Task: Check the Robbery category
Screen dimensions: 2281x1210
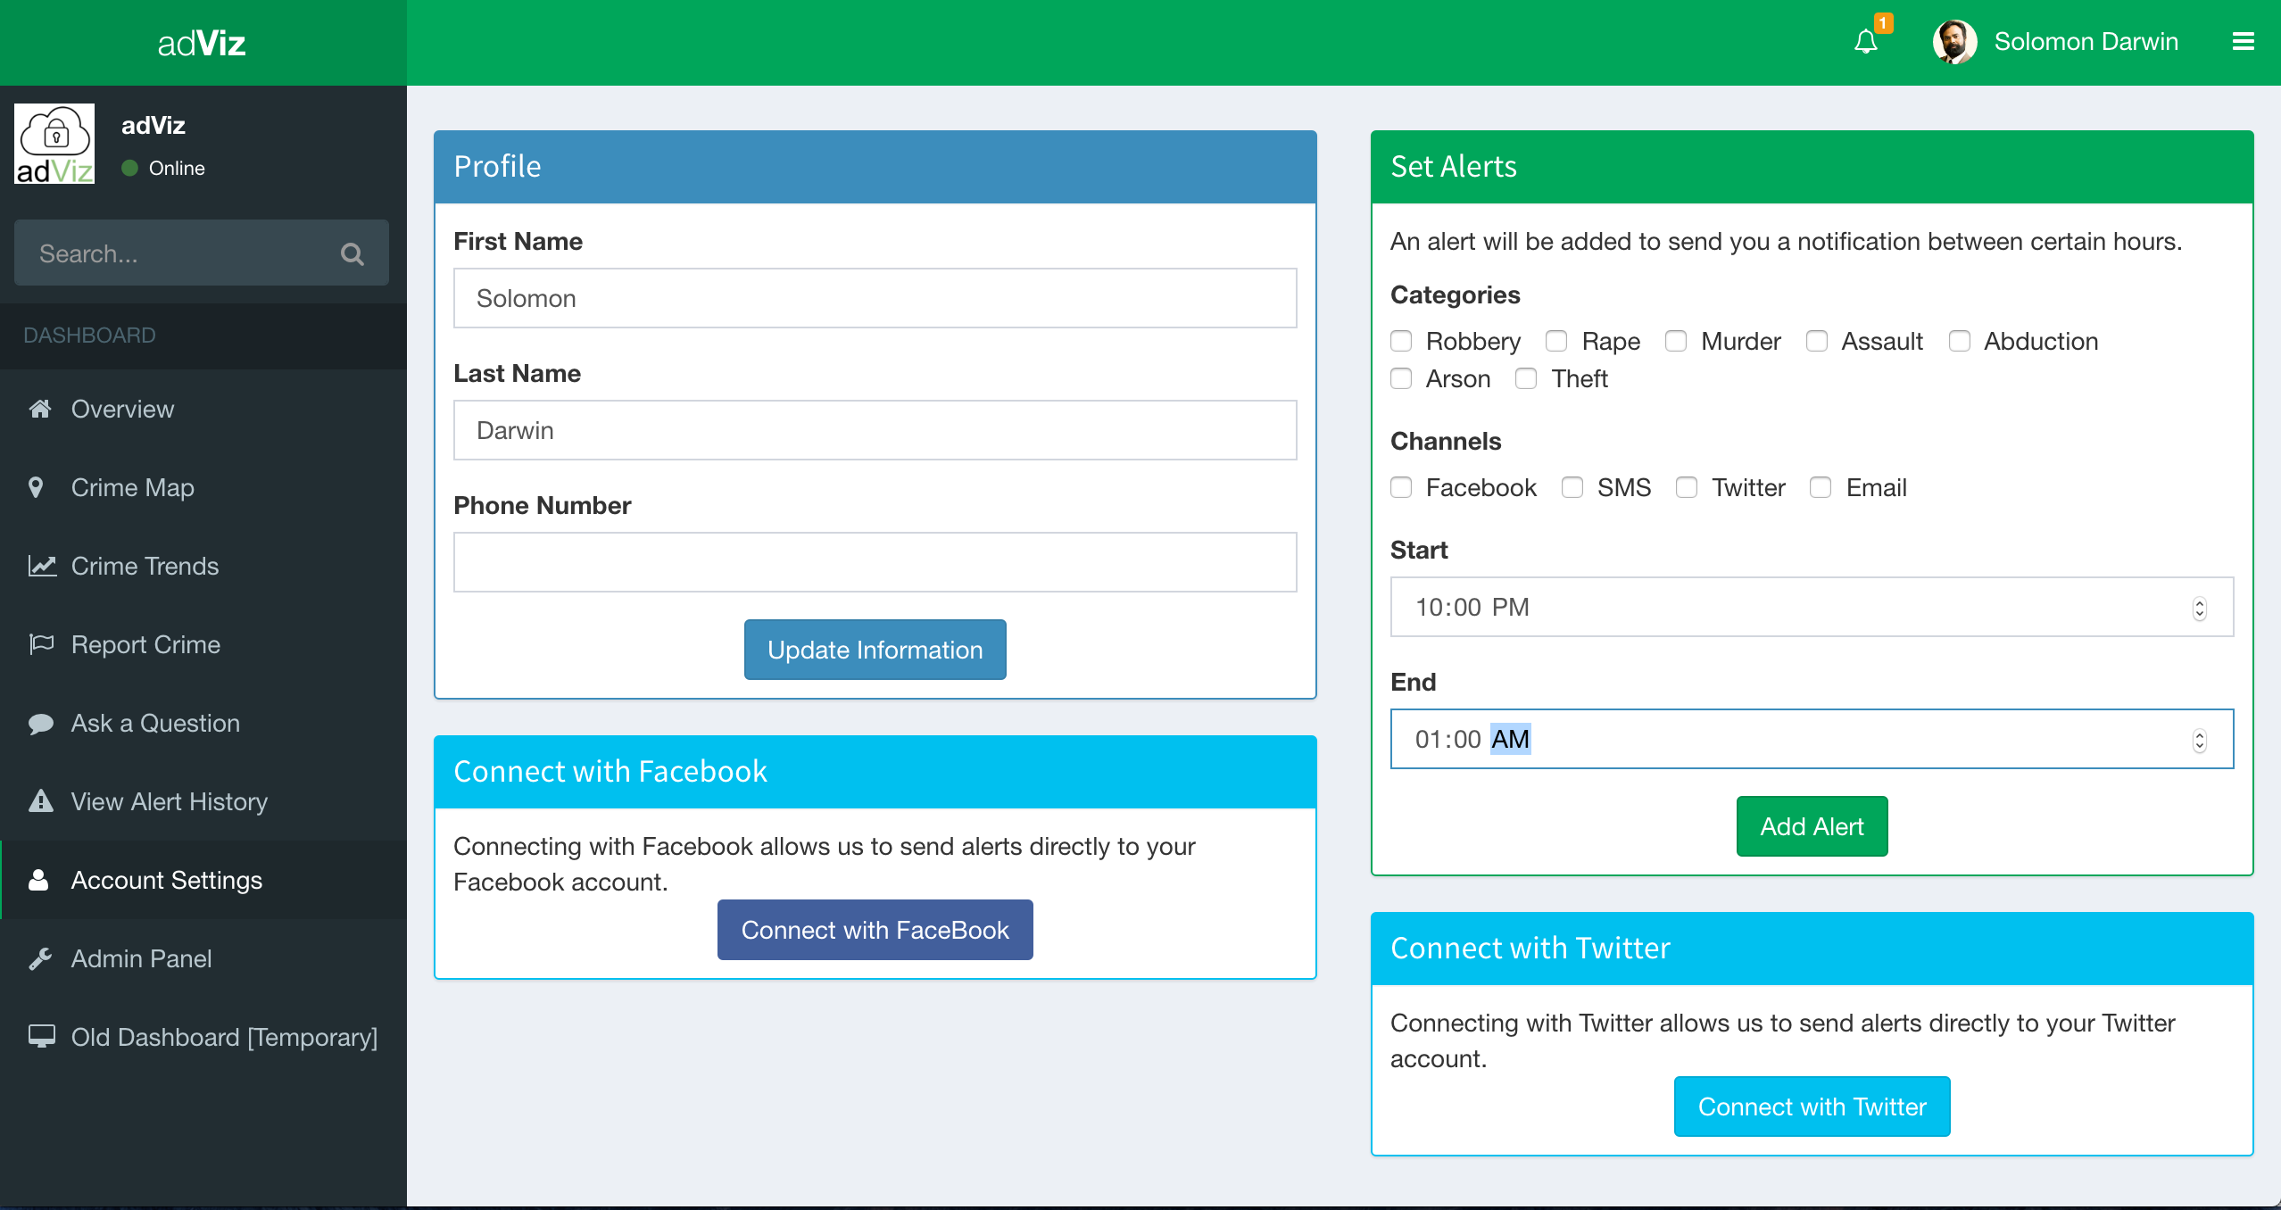Action: point(1401,341)
